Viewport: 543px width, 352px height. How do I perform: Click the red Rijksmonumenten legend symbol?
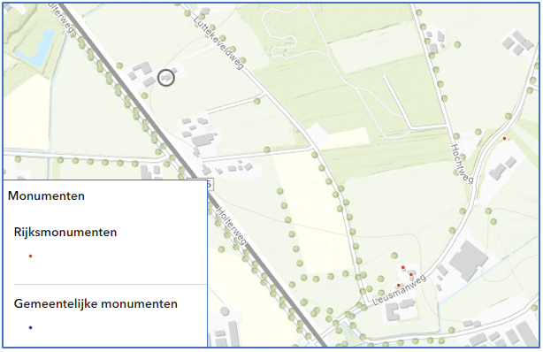[x=30, y=256]
